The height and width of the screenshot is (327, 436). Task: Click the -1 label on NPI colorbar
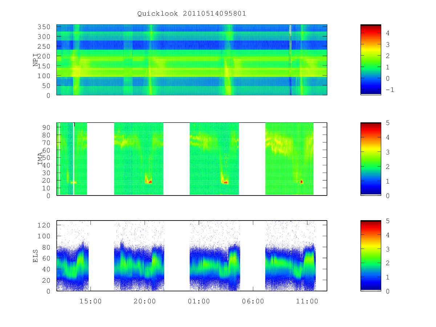(389, 90)
